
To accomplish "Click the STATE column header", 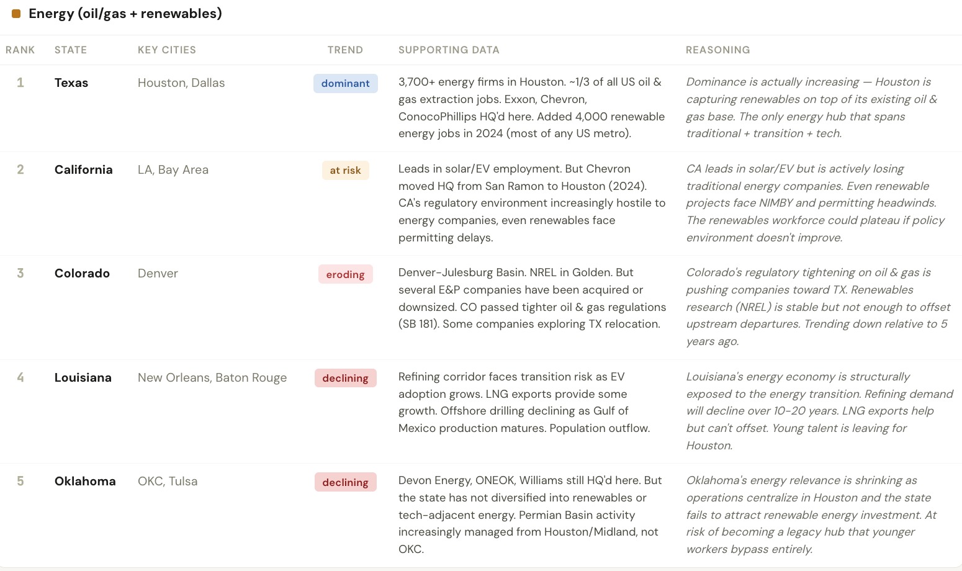I will point(71,50).
